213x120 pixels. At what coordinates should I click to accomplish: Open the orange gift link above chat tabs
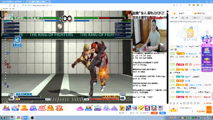180,13
